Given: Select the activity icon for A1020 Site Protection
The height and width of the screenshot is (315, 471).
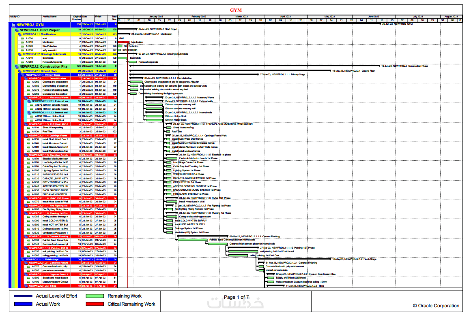Looking at the screenshot, I should [22, 46].
